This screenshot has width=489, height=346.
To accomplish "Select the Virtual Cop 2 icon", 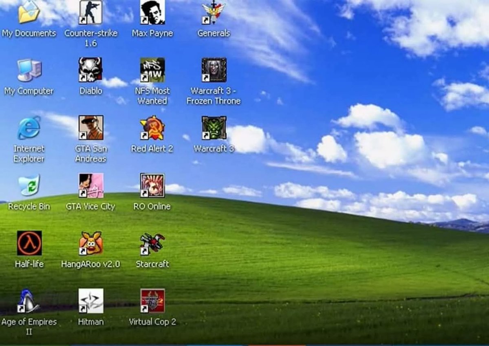I will click(152, 301).
